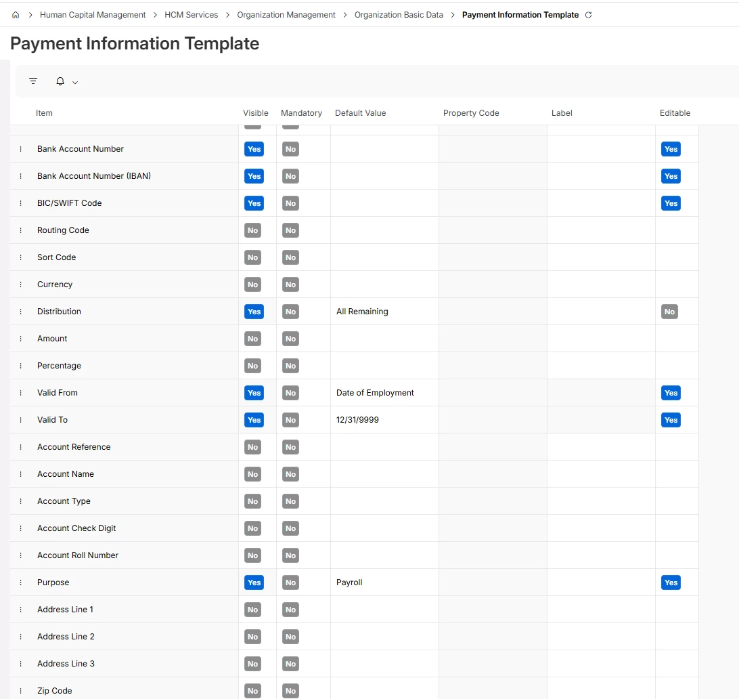Image resolution: width=739 pixels, height=699 pixels.
Task: Open row menu for Purpose
Action: 21,582
